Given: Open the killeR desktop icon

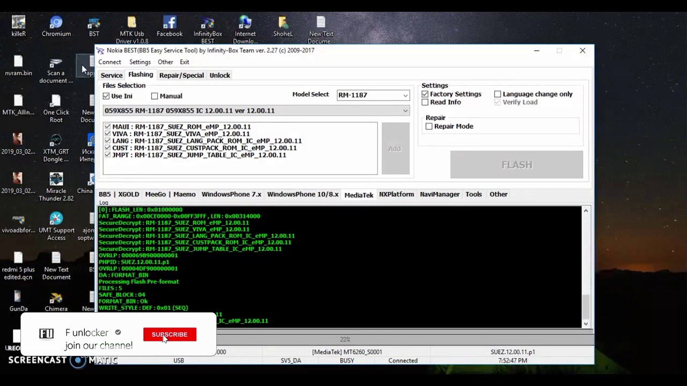Looking at the screenshot, I should (19, 26).
